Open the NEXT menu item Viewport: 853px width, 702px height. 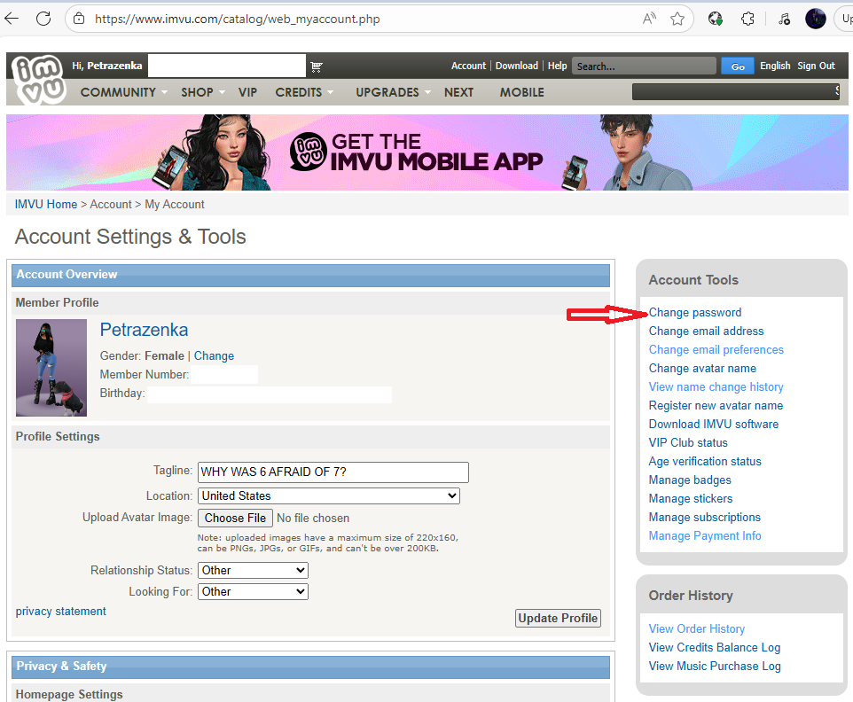coord(458,92)
